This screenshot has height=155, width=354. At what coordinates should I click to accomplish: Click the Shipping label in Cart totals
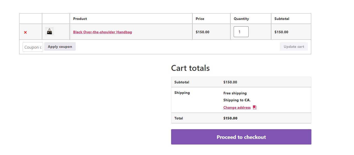[x=182, y=93]
